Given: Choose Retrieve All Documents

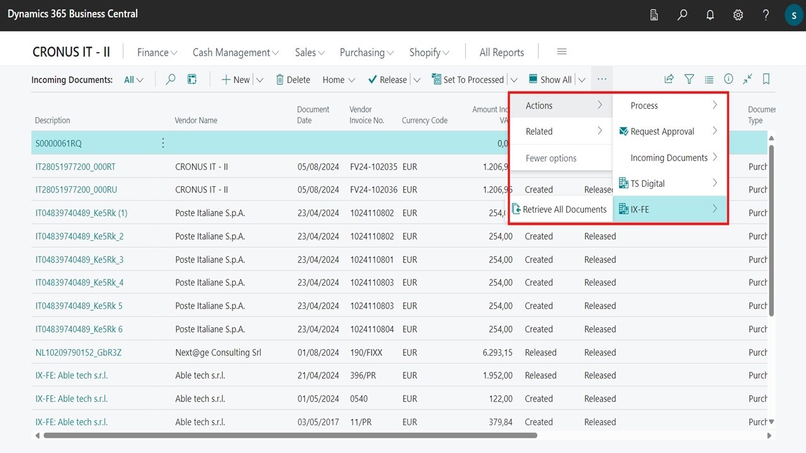Looking at the screenshot, I should [561, 210].
